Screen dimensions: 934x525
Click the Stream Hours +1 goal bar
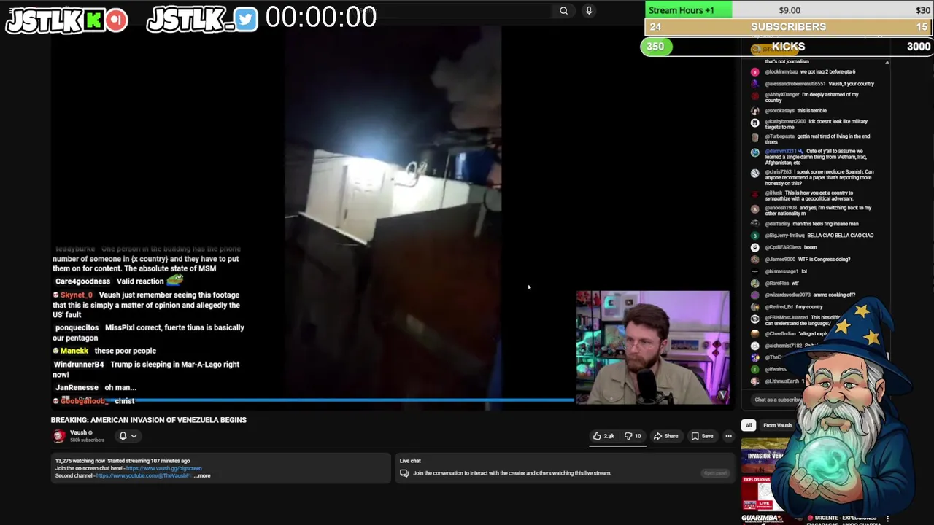click(789, 10)
